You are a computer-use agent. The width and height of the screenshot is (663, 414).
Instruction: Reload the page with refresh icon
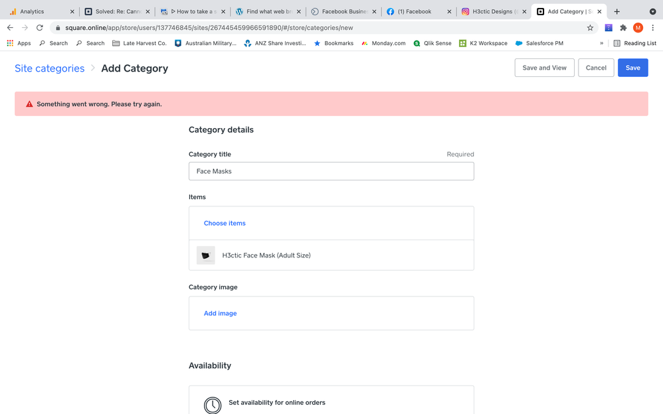pos(40,28)
